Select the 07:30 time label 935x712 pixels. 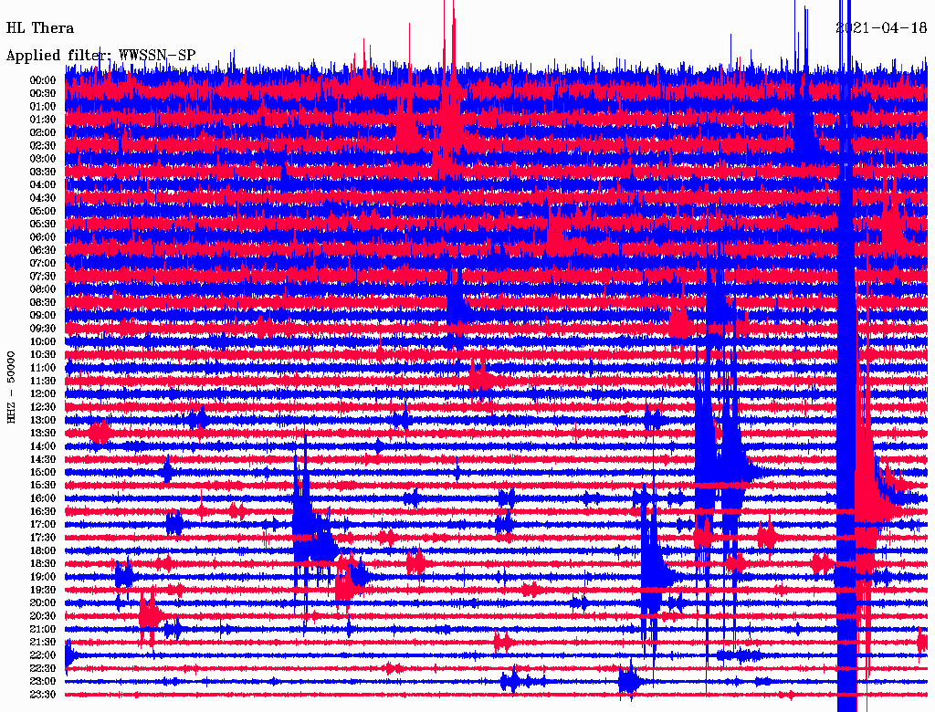[x=43, y=277]
